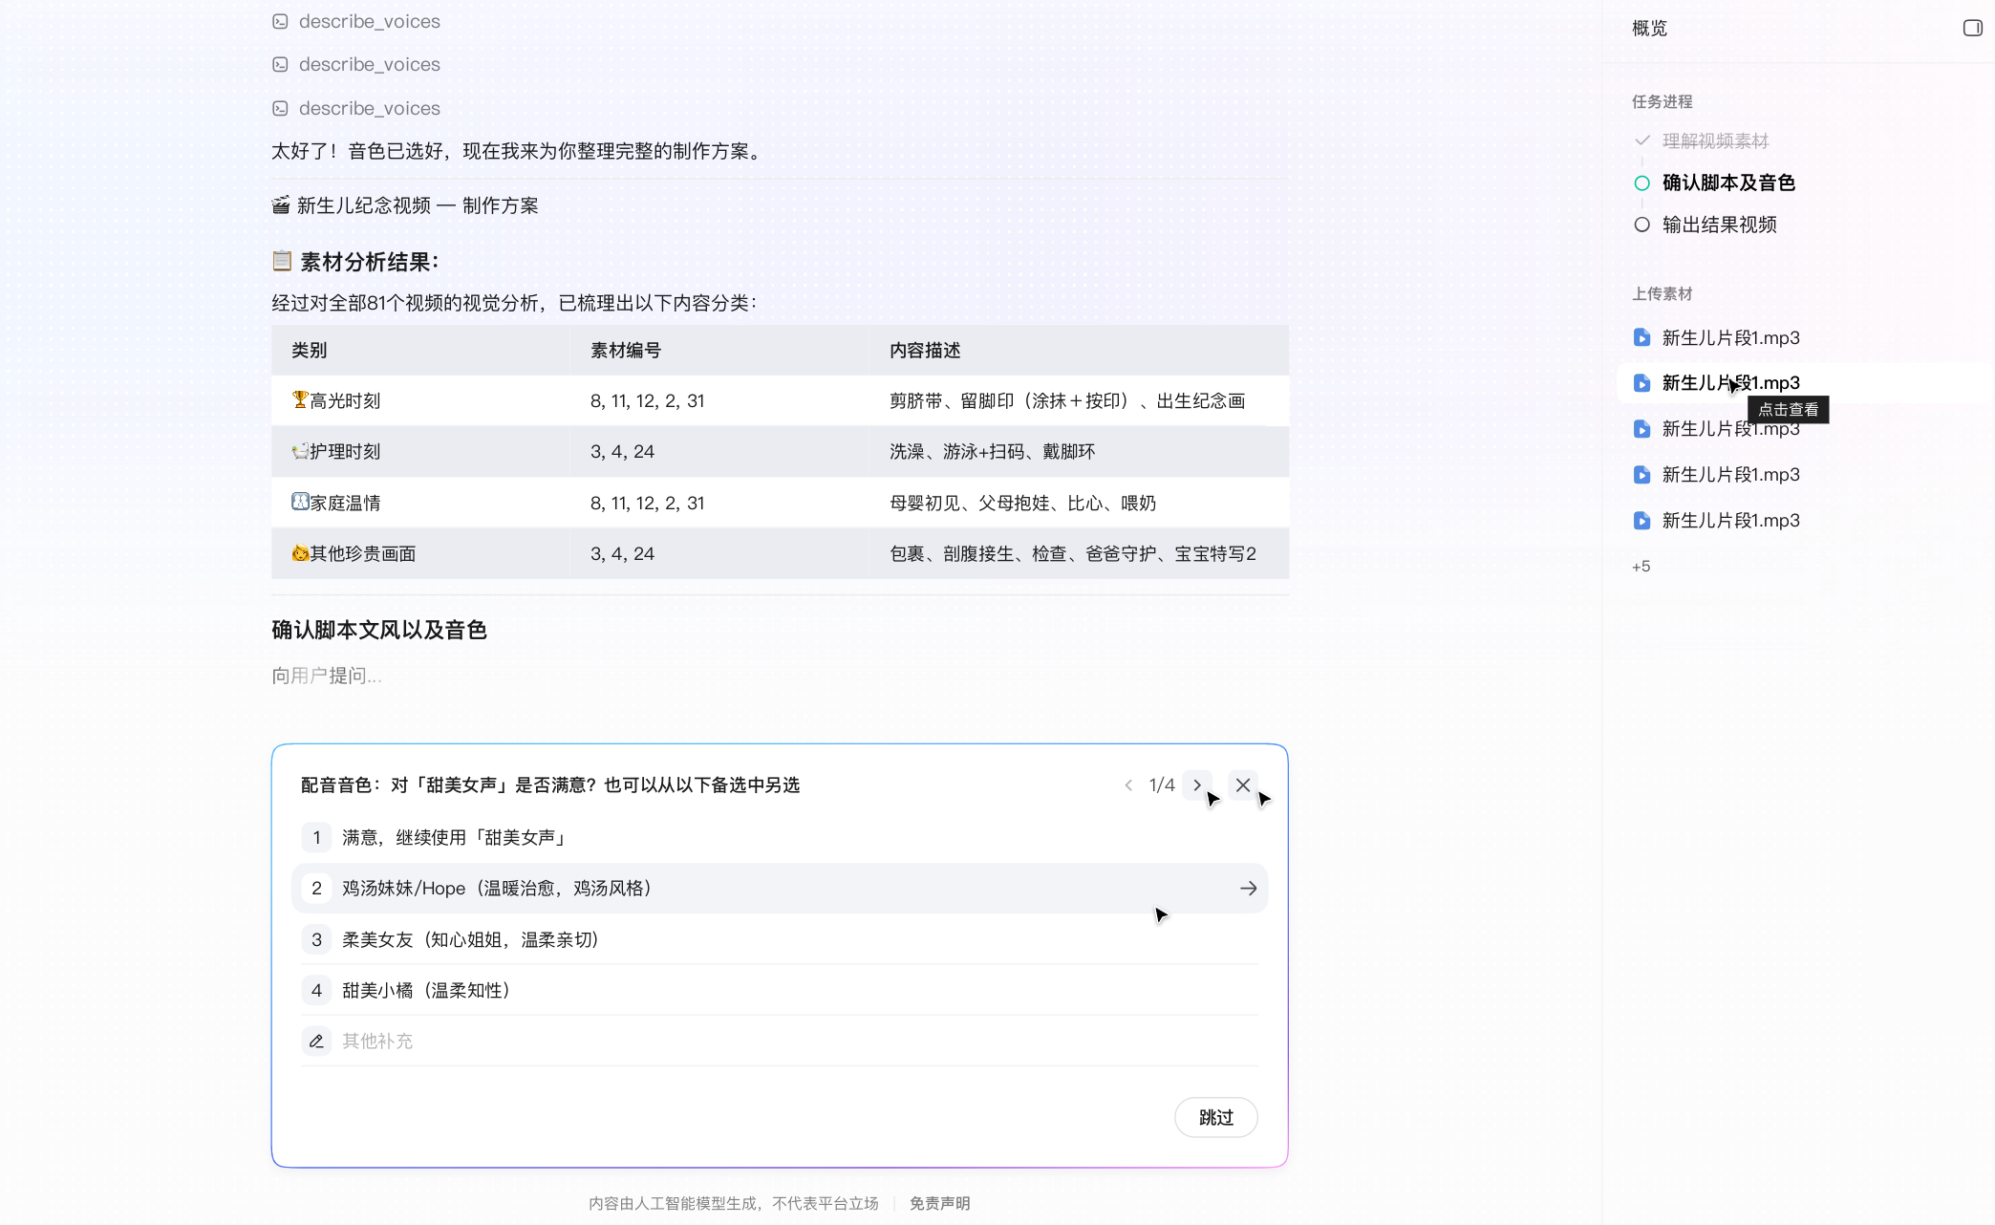Click the 向用户提问... status text
1995x1225 pixels.
point(326,676)
